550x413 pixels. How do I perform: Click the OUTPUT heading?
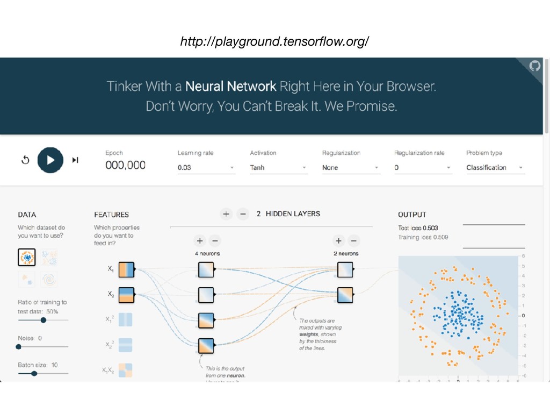pos(412,215)
